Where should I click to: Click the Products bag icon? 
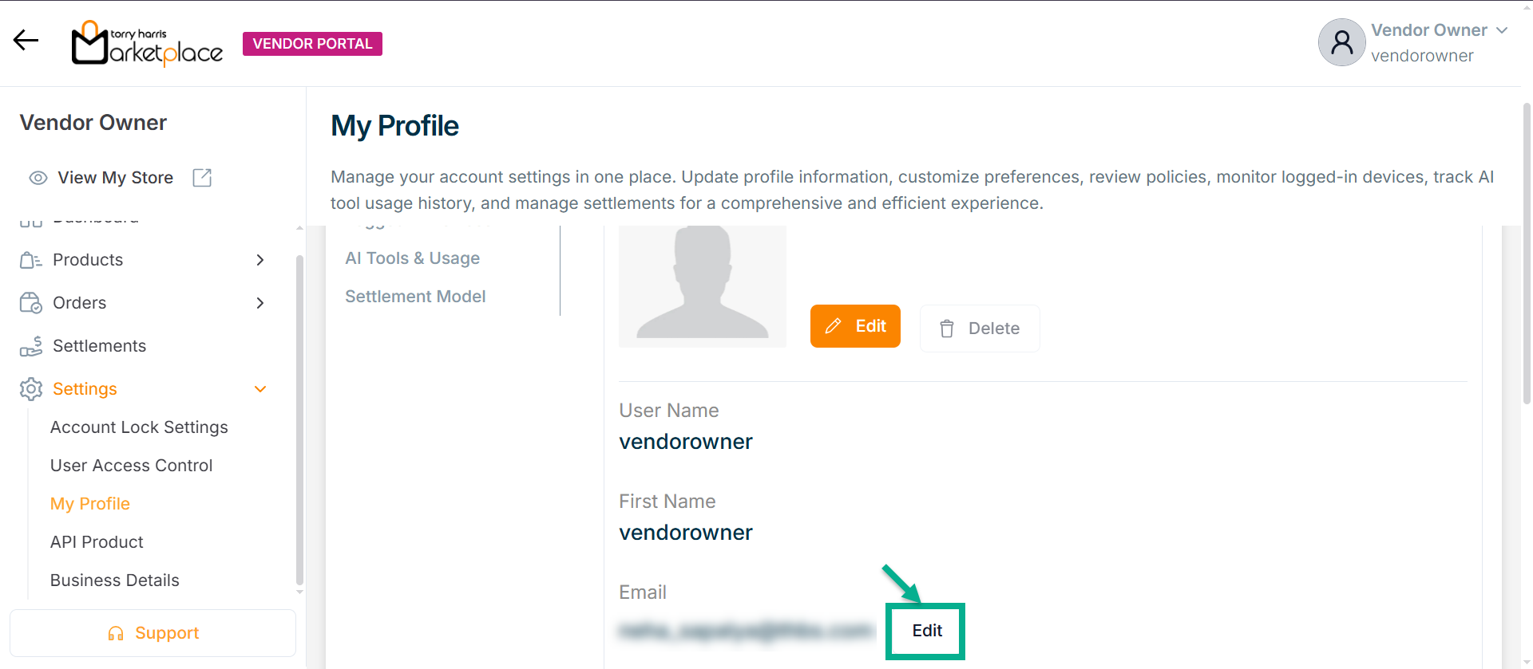pyautogui.click(x=30, y=260)
